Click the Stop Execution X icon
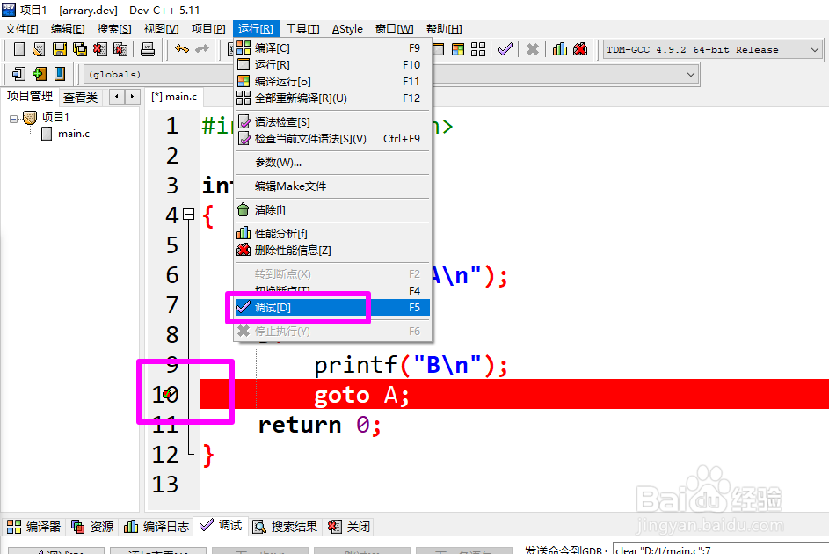 click(x=533, y=50)
